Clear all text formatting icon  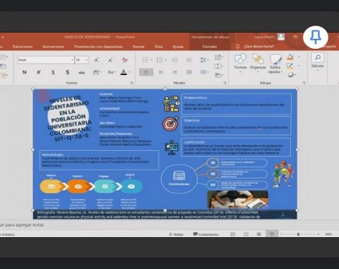point(125,60)
